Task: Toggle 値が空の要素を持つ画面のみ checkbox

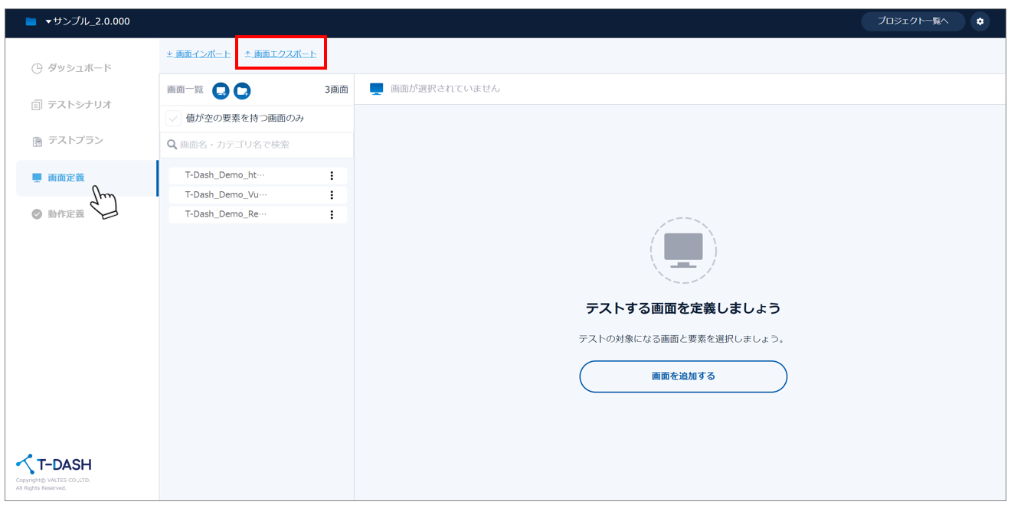Action: (175, 119)
